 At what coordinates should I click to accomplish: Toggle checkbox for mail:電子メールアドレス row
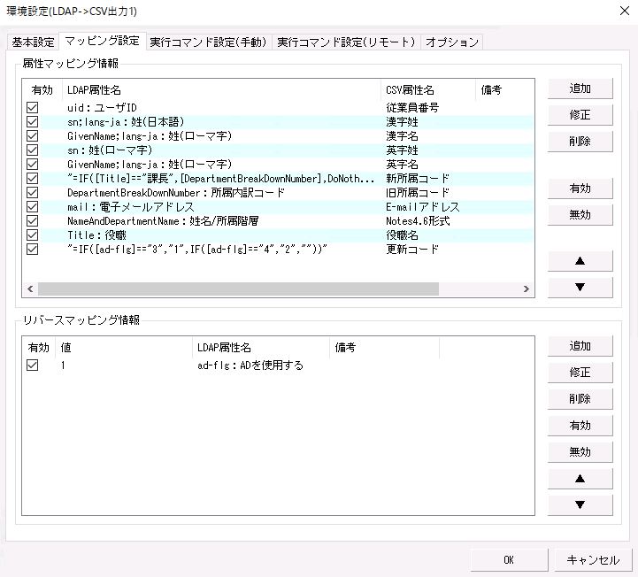point(33,207)
